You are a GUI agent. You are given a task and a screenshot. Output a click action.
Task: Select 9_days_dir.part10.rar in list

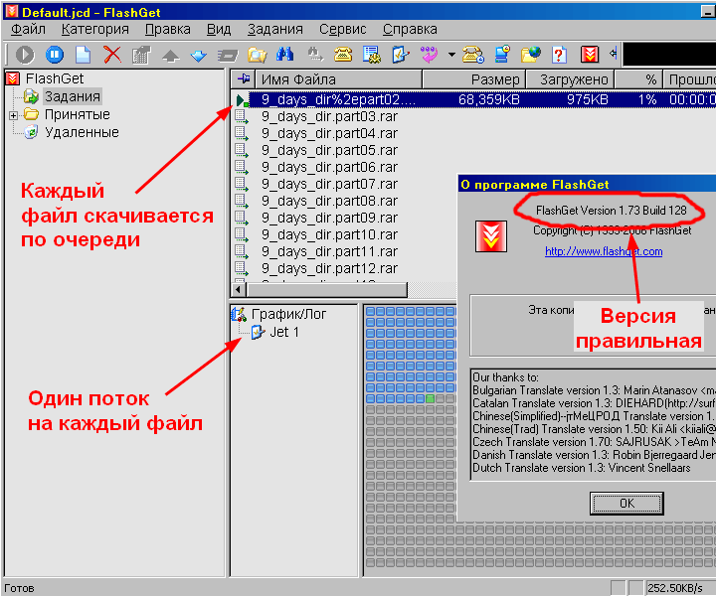329,234
